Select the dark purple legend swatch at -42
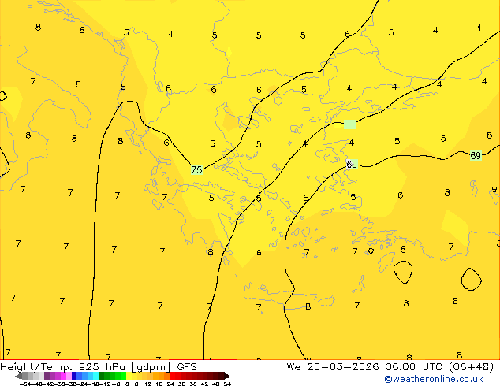 47,377
